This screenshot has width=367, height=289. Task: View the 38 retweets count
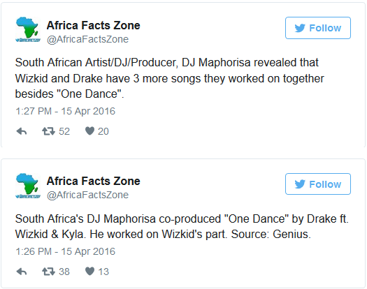click(64, 272)
